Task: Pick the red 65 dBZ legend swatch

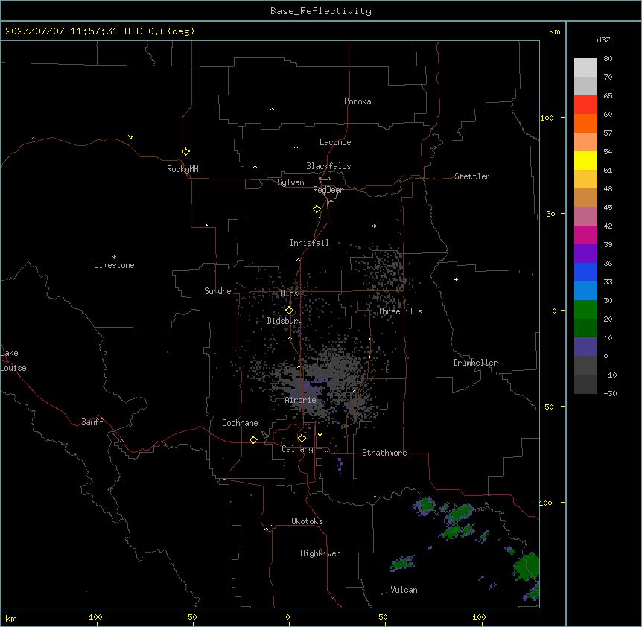Action: 585,104
